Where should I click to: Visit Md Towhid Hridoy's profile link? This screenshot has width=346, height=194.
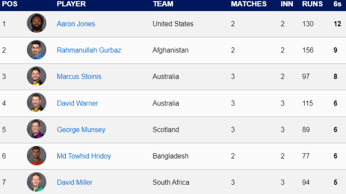[x=84, y=156]
